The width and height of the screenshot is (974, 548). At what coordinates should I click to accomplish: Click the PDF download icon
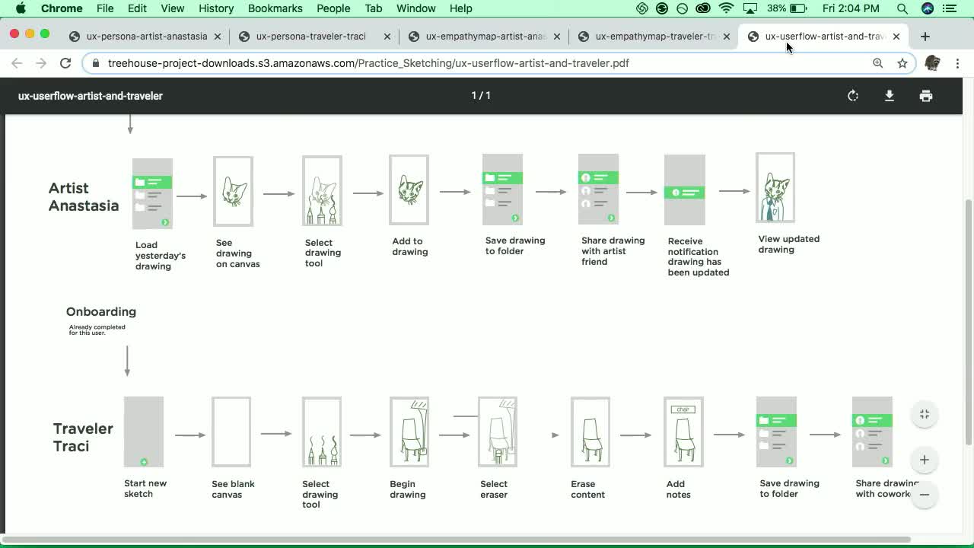click(889, 96)
